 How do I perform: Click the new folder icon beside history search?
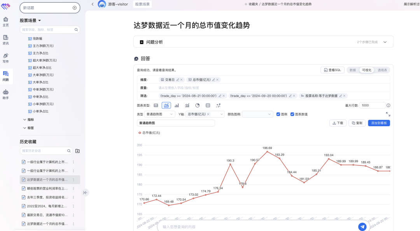[x=77, y=151]
